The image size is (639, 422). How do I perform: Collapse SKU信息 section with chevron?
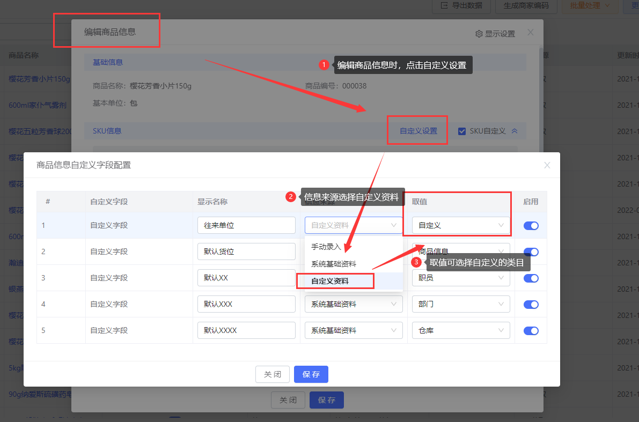pyautogui.click(x=515, y=131)
